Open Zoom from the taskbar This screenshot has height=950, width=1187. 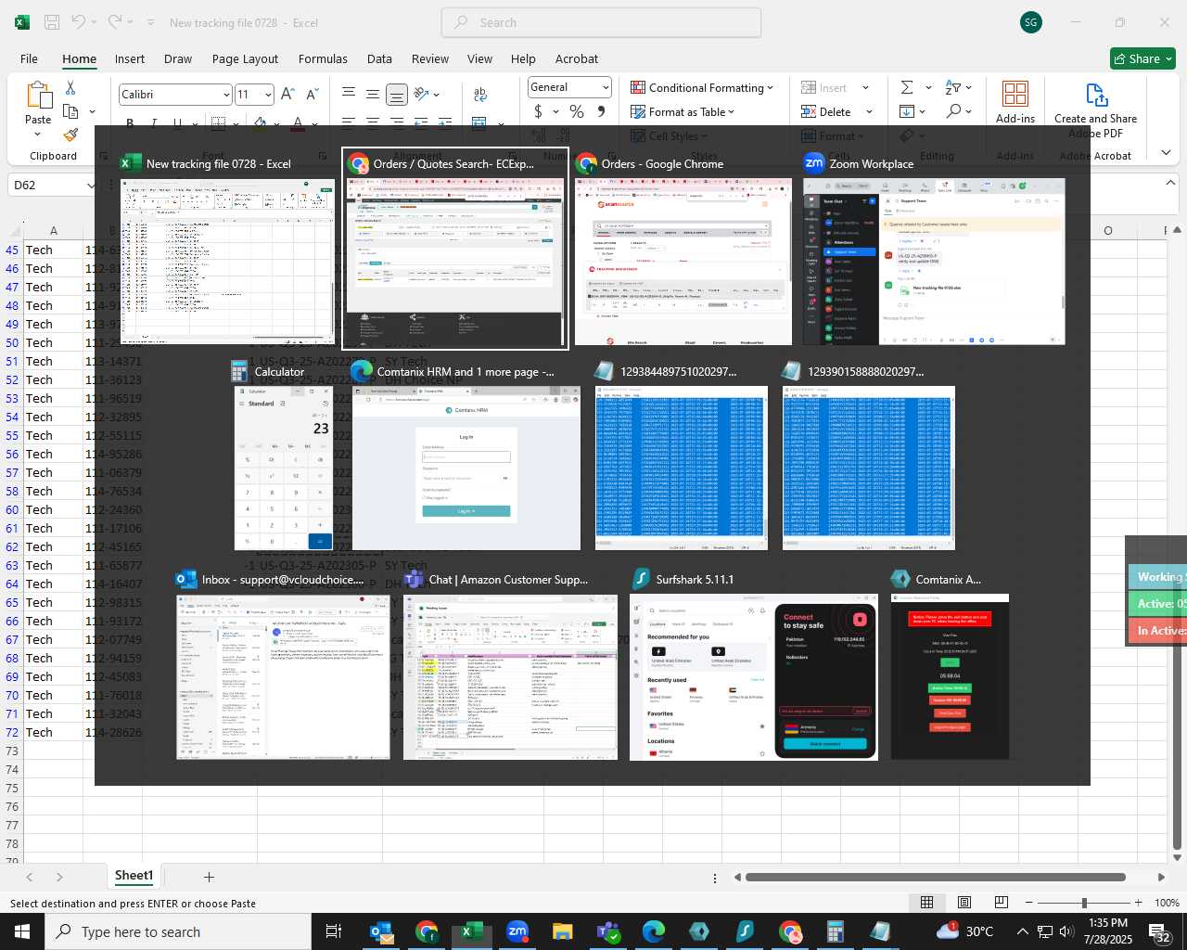pos(517,931)
